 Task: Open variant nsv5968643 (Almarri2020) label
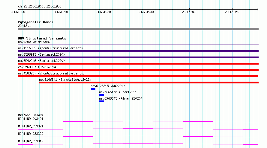[x=121, y=98]
